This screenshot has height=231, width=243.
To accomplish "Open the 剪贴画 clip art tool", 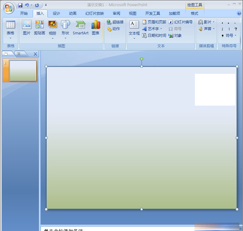I will (x=40, y=27).
